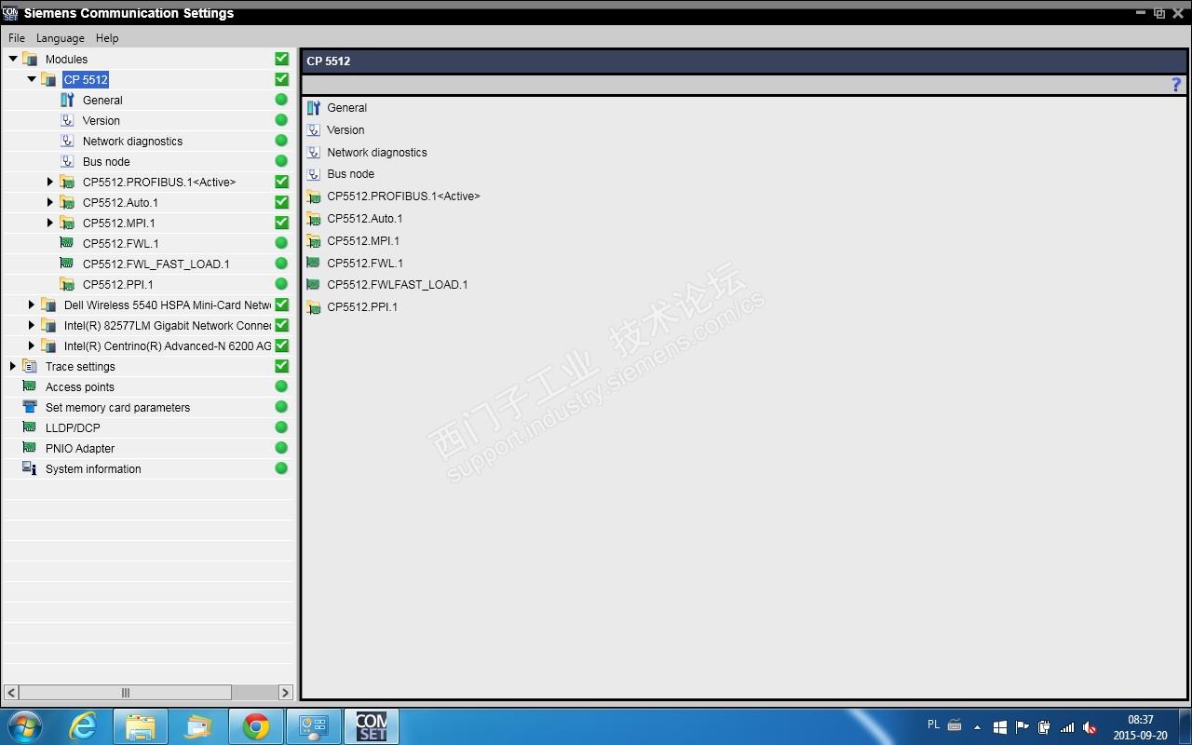
Task: Toggle checkbox for CP5512.PROFIBUS.1<Active> tree row
Action: click(x=281, y=182)
